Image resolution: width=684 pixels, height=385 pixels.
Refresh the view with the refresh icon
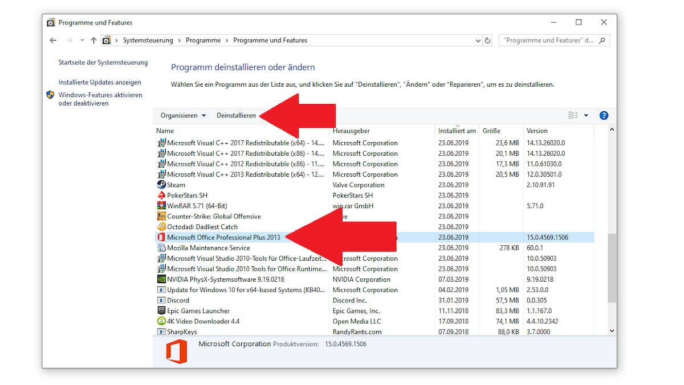coord(486,40)
